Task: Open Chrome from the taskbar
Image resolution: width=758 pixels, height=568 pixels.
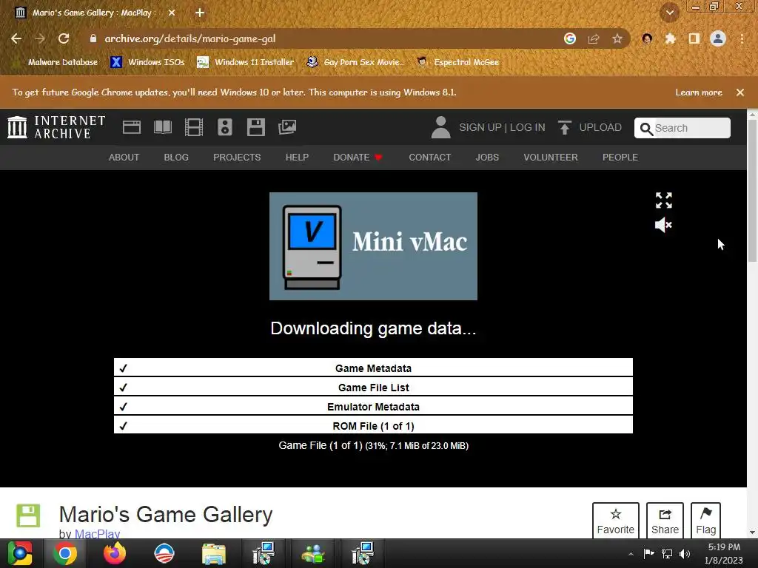Action: (x=65, y=553)
